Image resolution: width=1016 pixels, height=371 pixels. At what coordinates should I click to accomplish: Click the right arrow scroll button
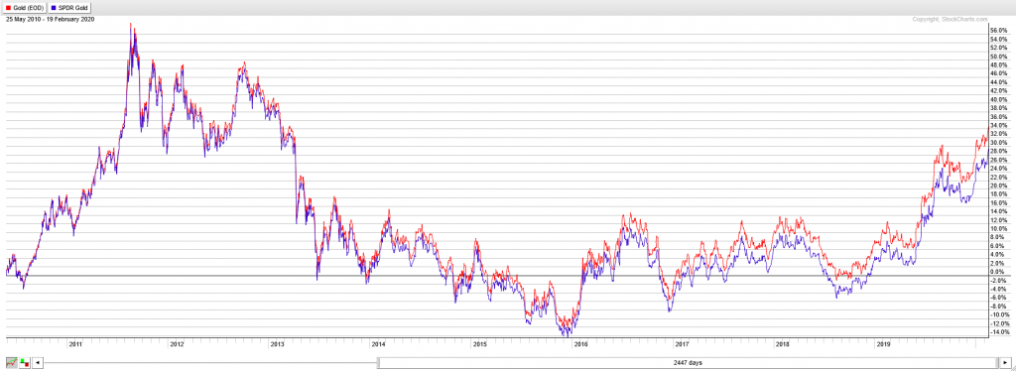coord(1005,363)
